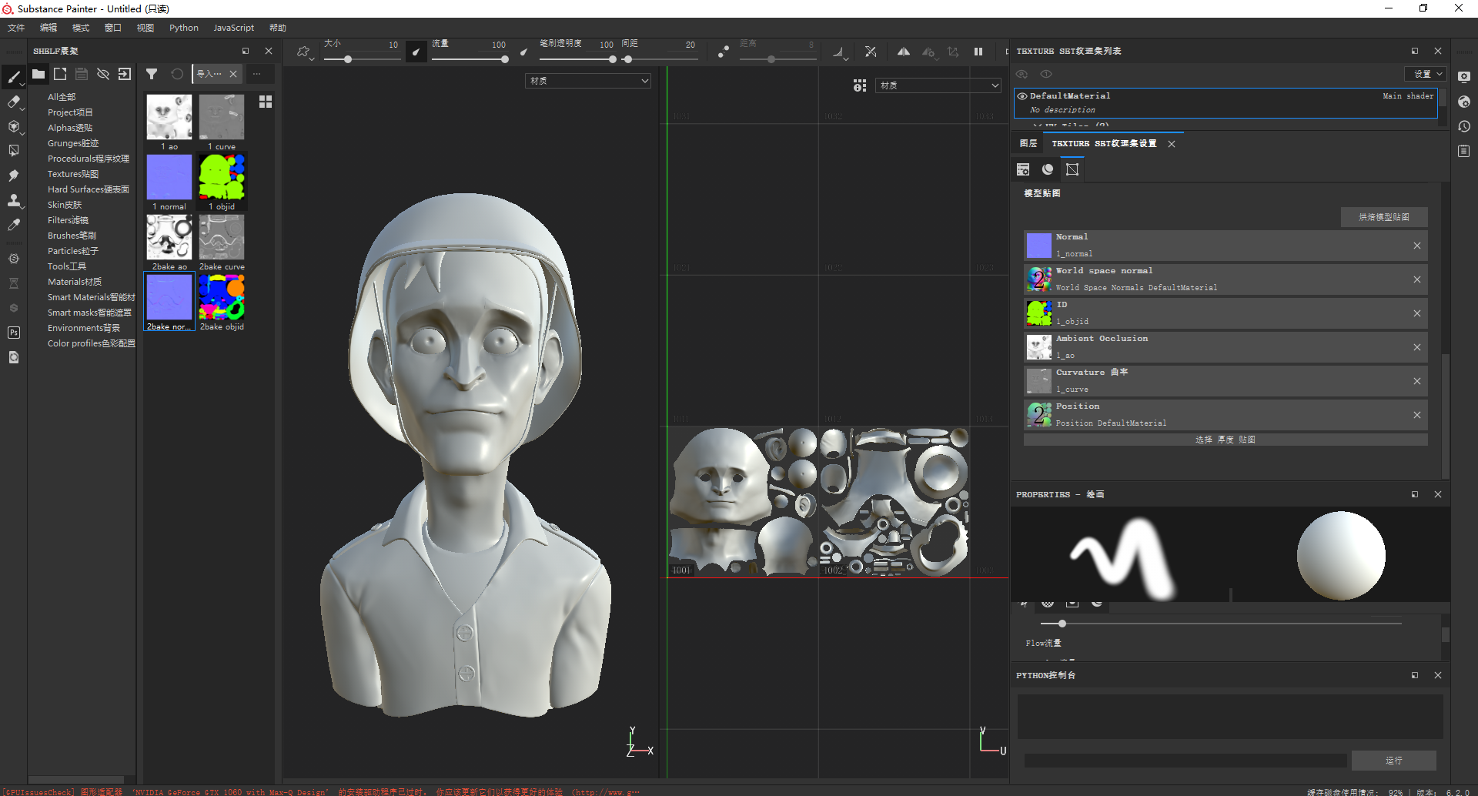Image resolution: width=1478 pixels, height=796 pixels.
Task: Click the shelf filter funnel icon
Action: 152,74
